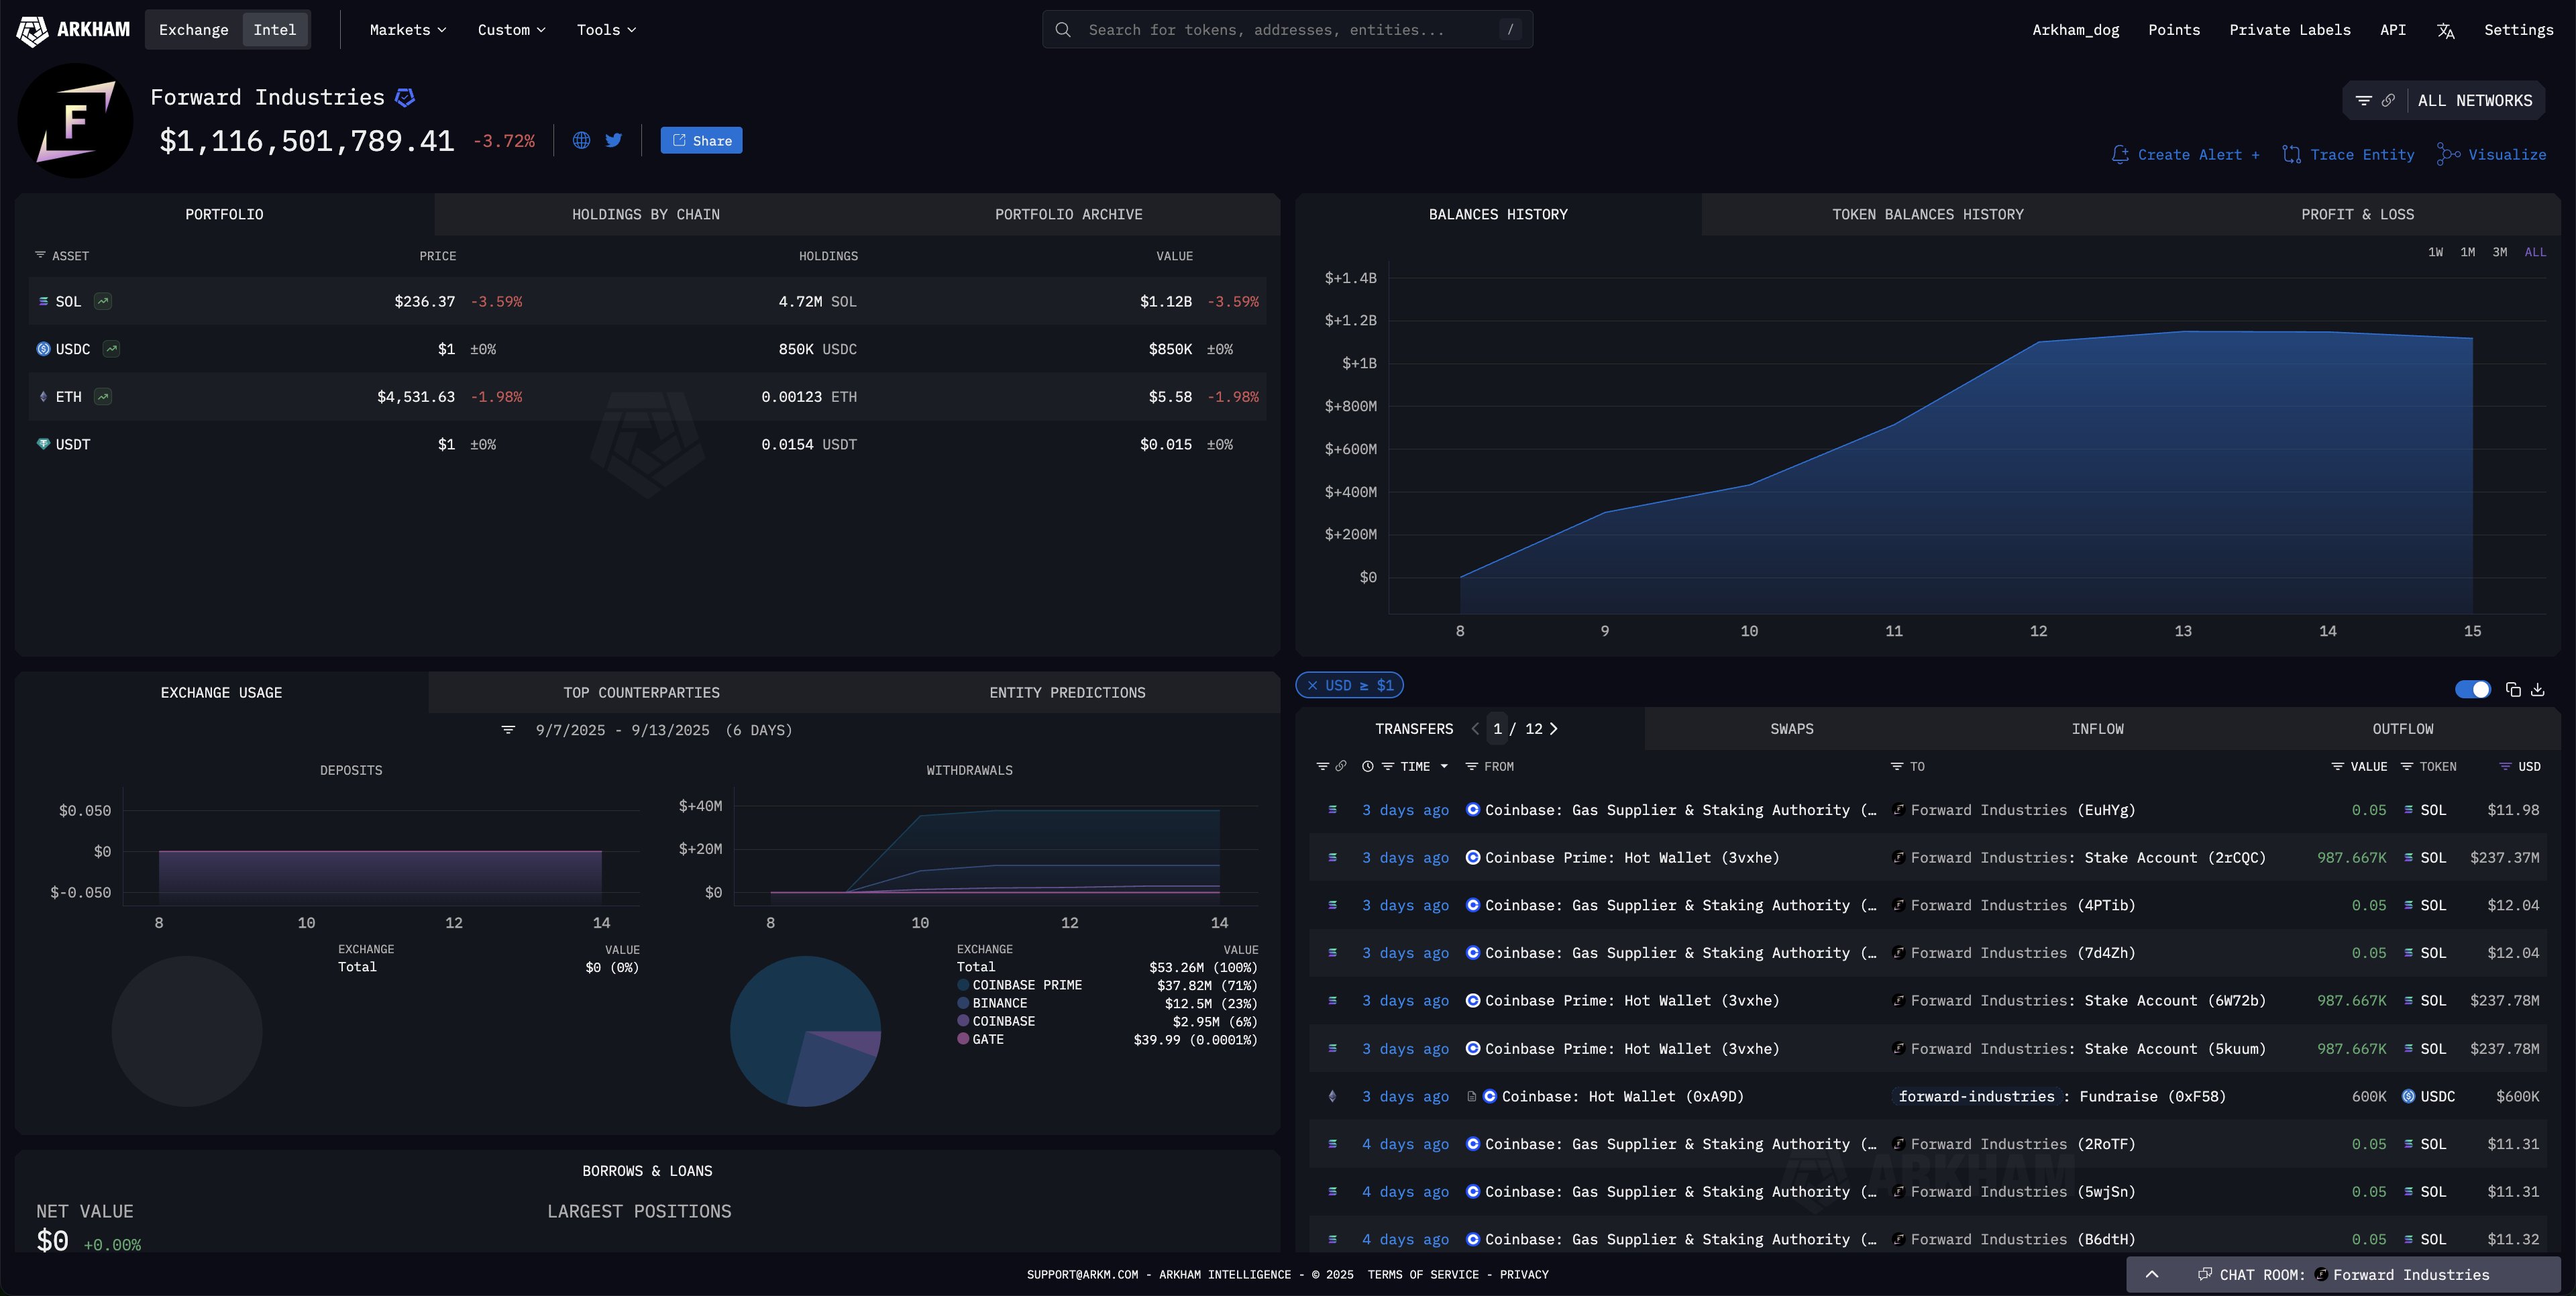
Task: Open the Custom dropdown menu
Action: (512, 30)
